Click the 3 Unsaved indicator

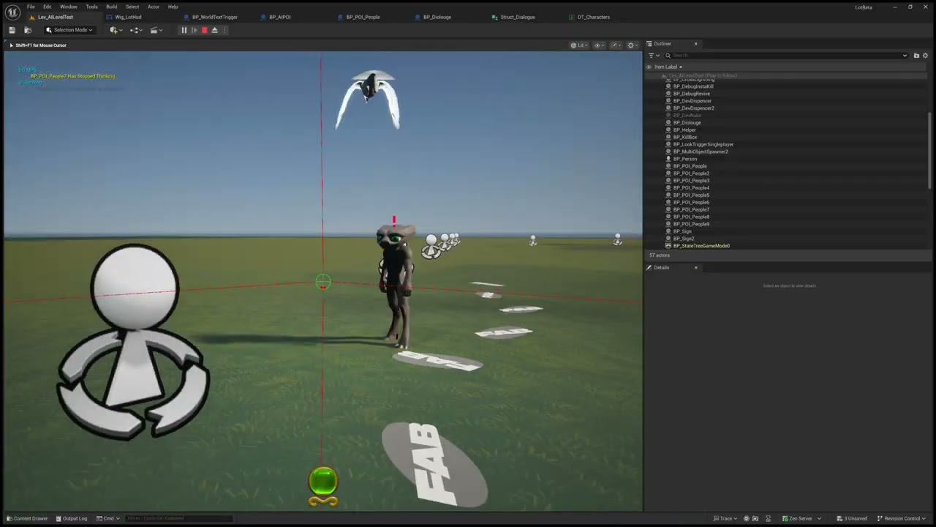[852, 518]
